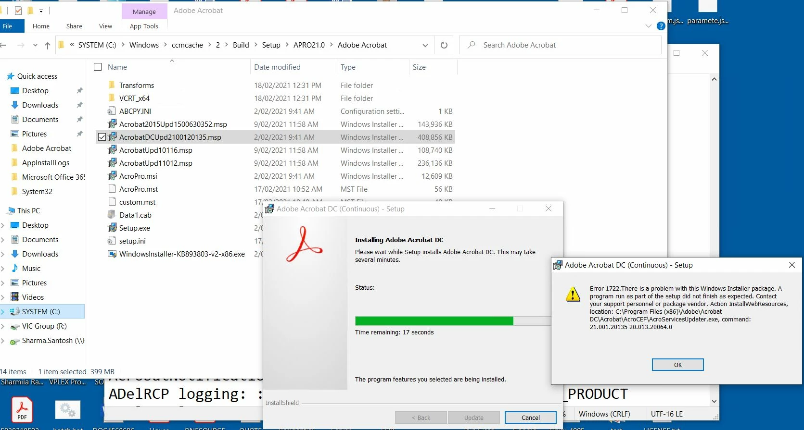Click APRO21.0 in the address breadcrumb
Viewport: 804px width, 430px height.
[309, 45]
